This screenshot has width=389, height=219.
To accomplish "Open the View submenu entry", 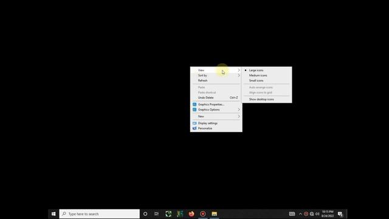I will pyautogui.click(x=216, y=71).
